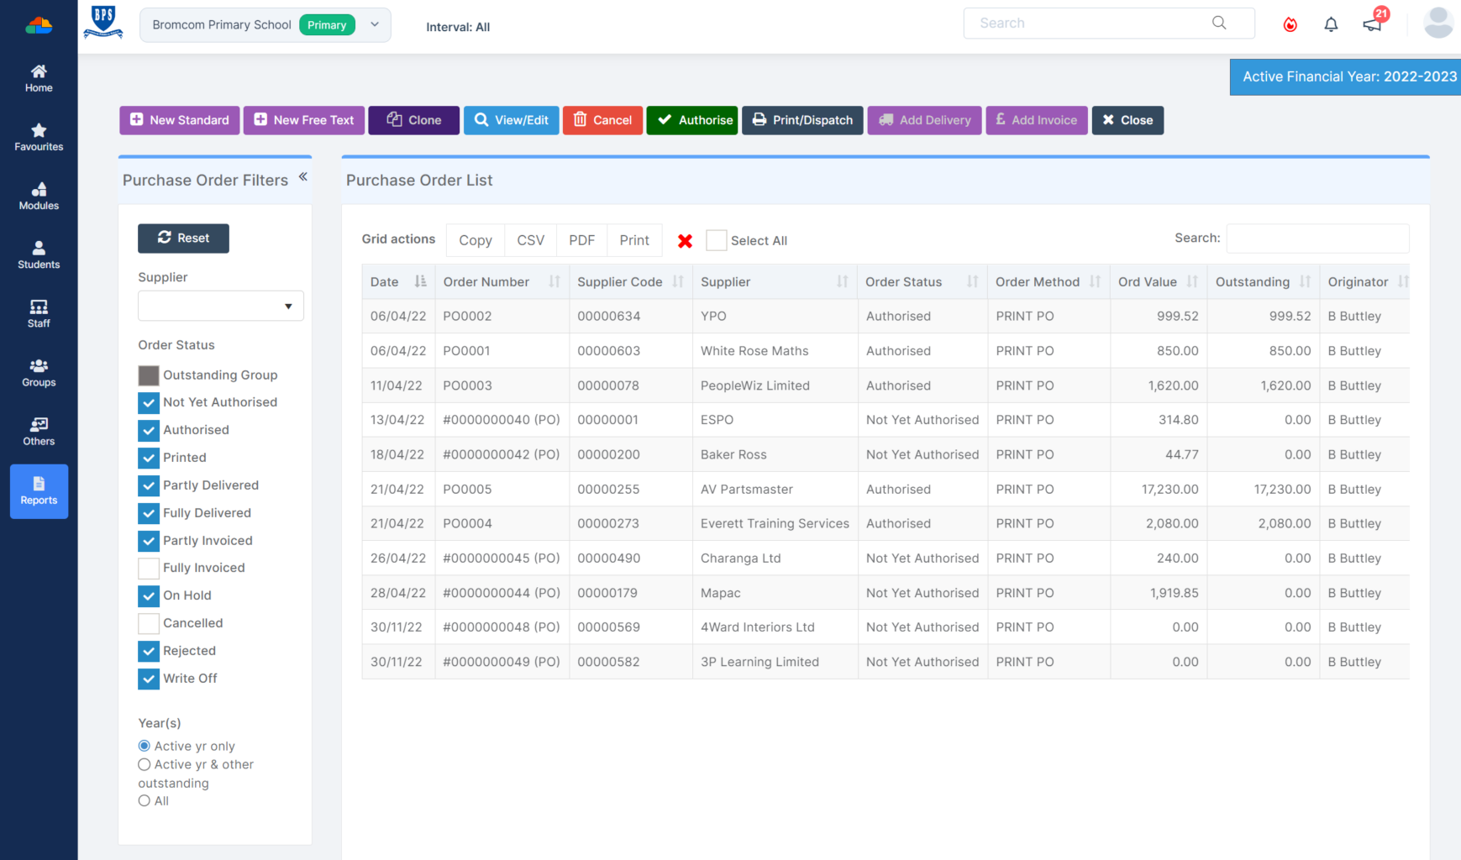Select the 'Active yr & other outstanding' radio
Image resolution: width=1461 pixels, height=860 pixels.
click(x=145, y=764)
